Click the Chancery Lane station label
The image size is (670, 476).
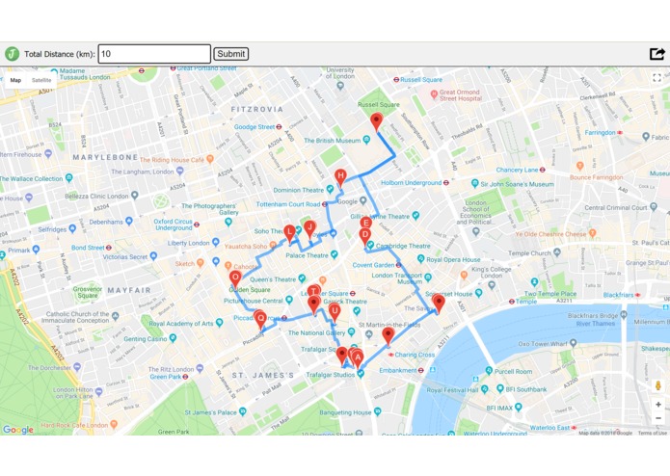click(x=517, y=170)
